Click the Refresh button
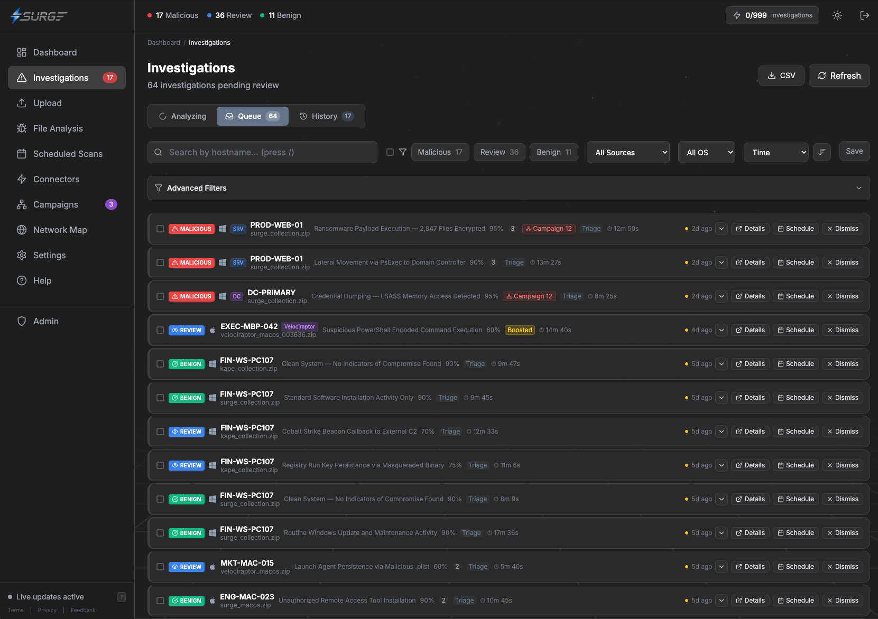Screen dimensions: 878x619 pos(839,76)
